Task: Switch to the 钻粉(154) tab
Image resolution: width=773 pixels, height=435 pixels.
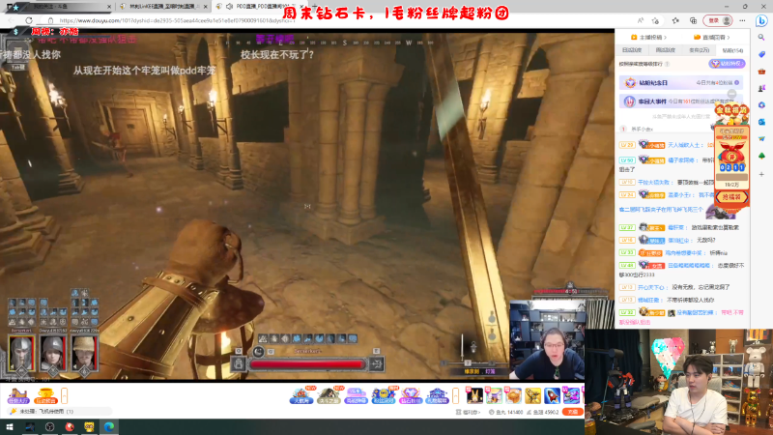Action: point(732,50)
